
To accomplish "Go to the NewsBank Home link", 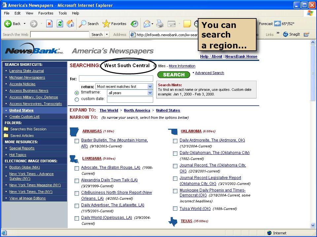I will click(241, 57).
